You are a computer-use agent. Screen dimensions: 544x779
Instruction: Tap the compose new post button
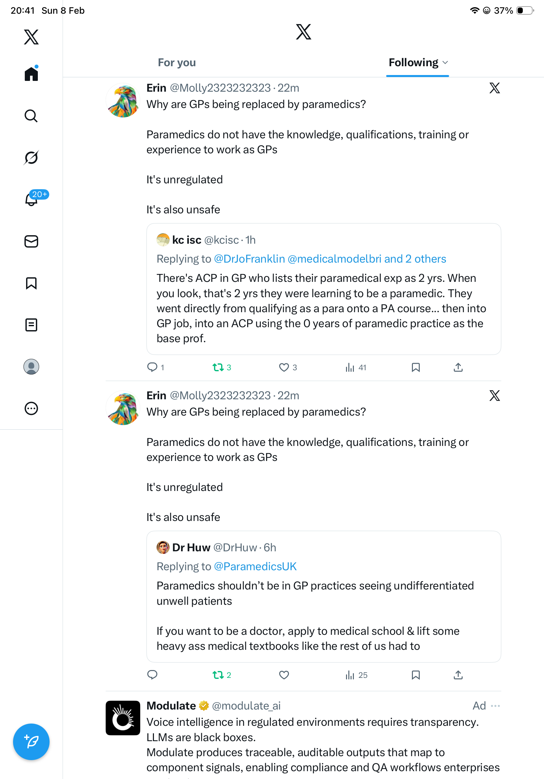point(31,742)
